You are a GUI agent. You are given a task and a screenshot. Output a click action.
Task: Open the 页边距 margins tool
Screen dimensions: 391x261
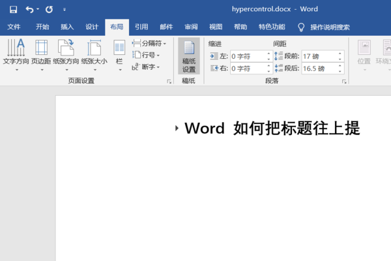pyautogui.click(x=41, y=52)
